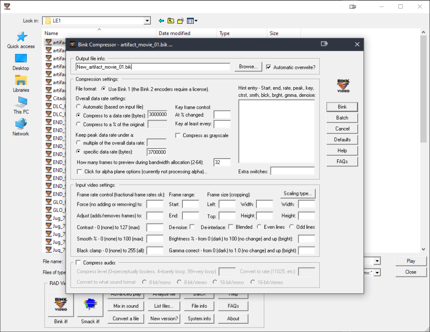Click the Bink button to start compression
The width and height of the screenshot is (430, 332).
(x=342, y=107)
